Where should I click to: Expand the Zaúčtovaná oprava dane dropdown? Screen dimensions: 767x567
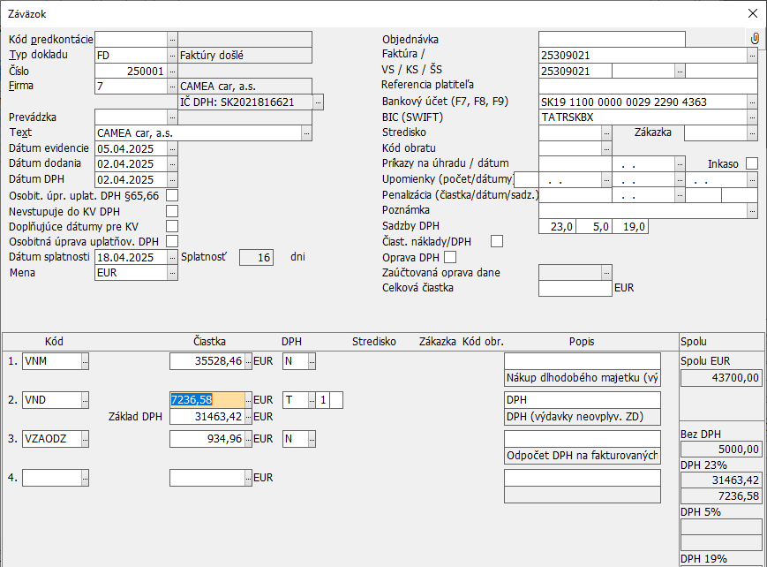click(604, 273)
